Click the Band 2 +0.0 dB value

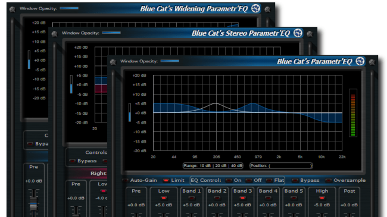[x=217, y=205]
